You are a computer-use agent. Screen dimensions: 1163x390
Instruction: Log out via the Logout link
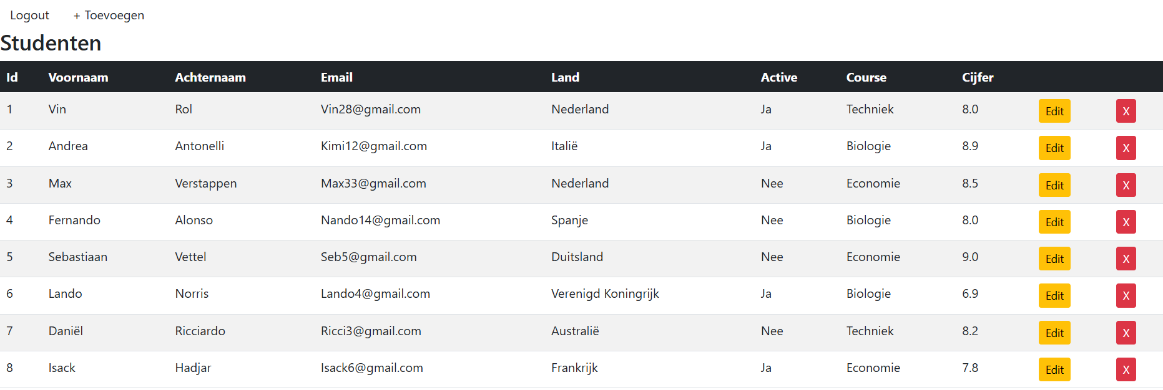(29, 15)
